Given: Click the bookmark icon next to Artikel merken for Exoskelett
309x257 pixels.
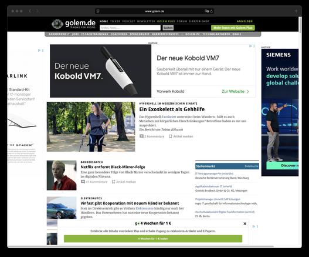Looking at the screenshot, I should coord(171,136).
